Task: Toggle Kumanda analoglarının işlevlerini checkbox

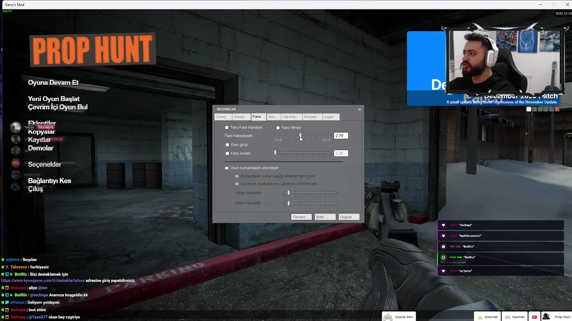Action: point(237,183)
